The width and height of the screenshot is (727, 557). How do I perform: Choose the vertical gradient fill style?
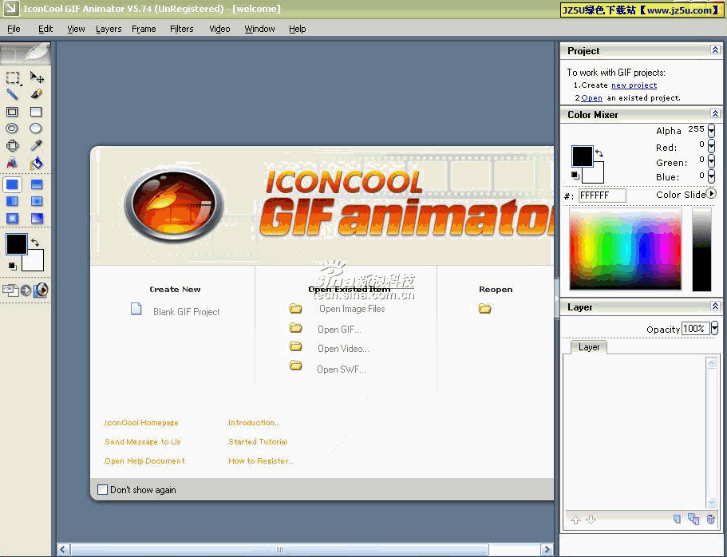(x=37, y=184)
